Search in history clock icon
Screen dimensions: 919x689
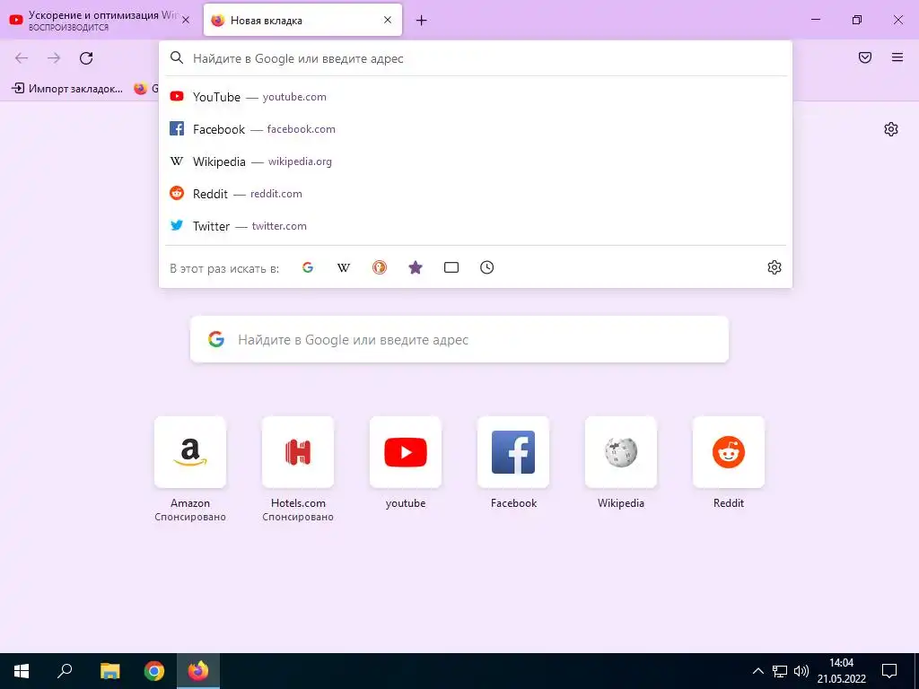(x=487, y=267)
